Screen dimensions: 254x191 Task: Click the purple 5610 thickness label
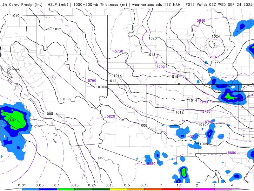click(x=215, y=57)
